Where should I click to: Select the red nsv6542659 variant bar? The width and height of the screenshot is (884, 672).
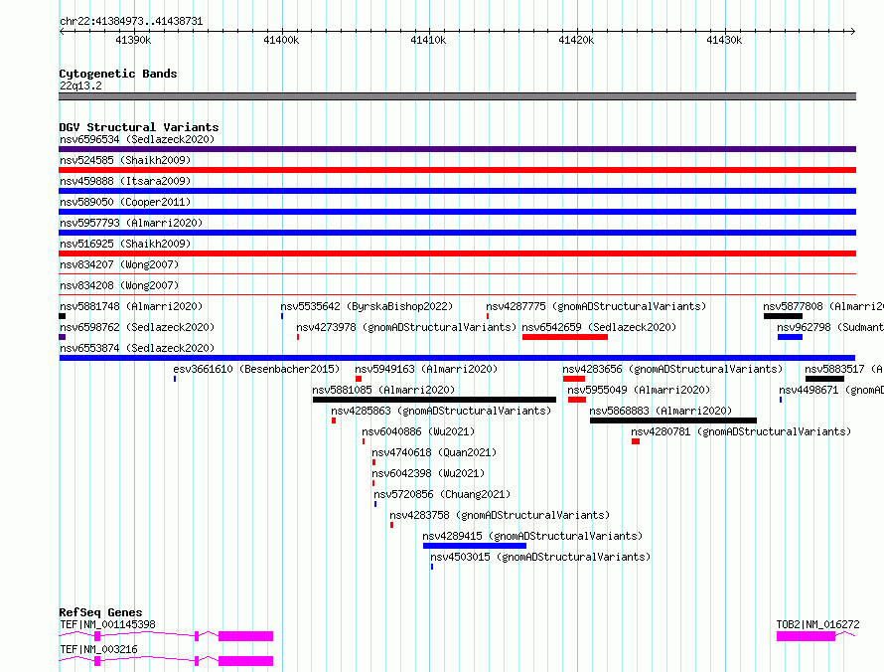click(565, 337)
